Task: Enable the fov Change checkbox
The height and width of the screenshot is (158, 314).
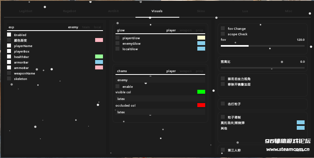Action: [223, 29]
